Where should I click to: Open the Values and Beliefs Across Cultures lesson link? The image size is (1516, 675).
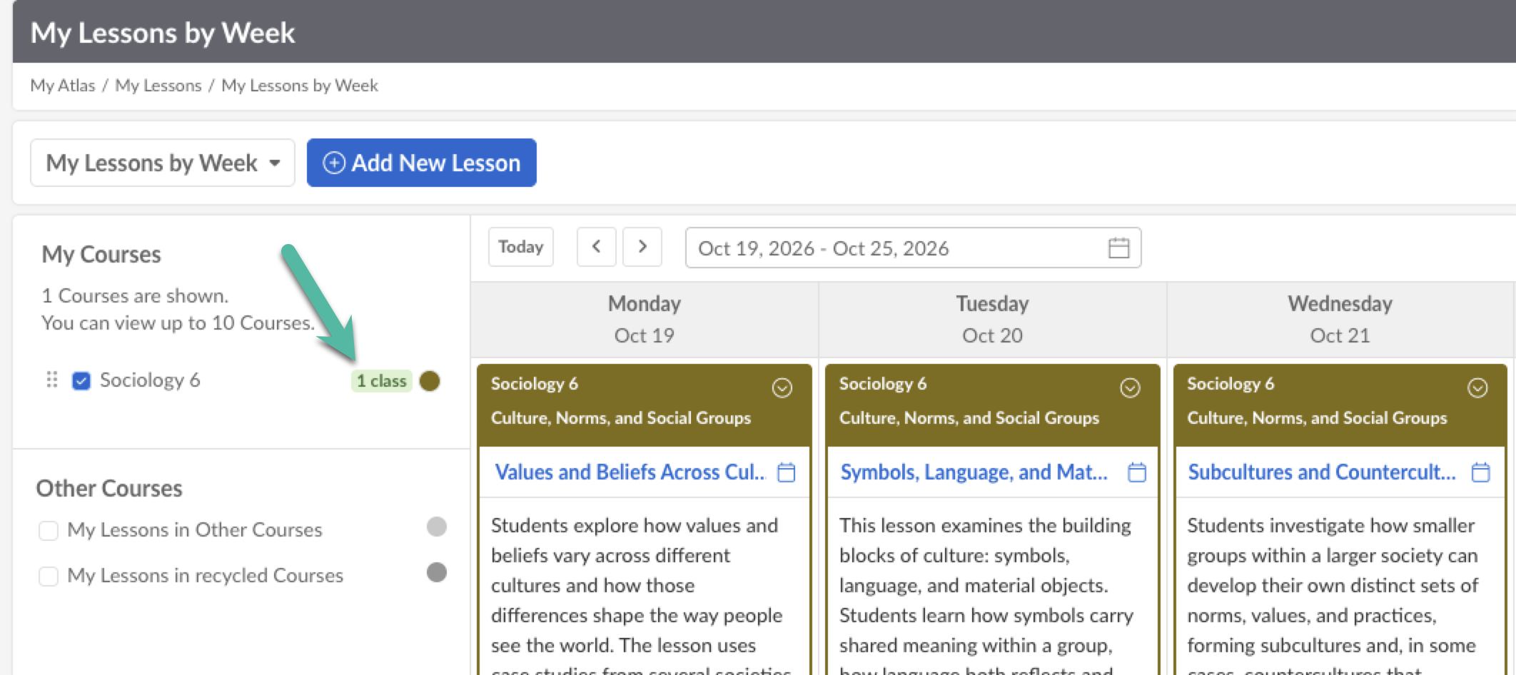click(x=630, y=472)
